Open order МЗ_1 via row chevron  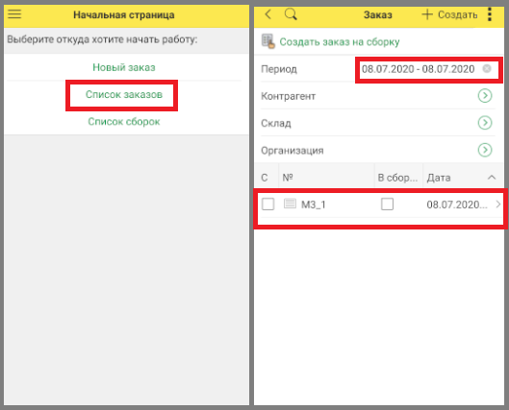(498, 205)
